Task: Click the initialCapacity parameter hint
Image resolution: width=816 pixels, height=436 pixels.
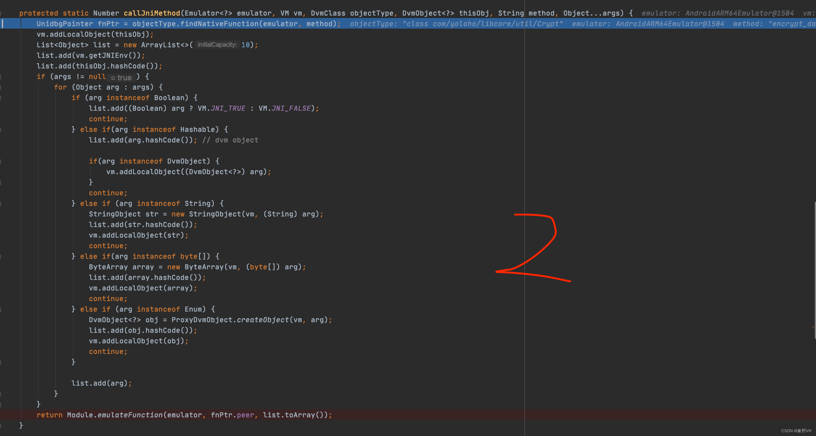Action: (x=217, y=45)
